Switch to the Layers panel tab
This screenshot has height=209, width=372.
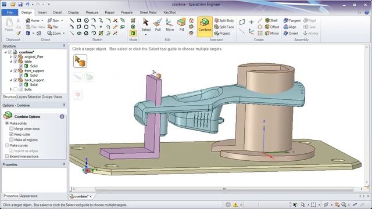click(x=22, y=97)
